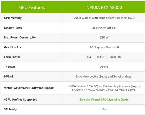Select the GPU Memory row label
The image size is (145, 115).
13,18
